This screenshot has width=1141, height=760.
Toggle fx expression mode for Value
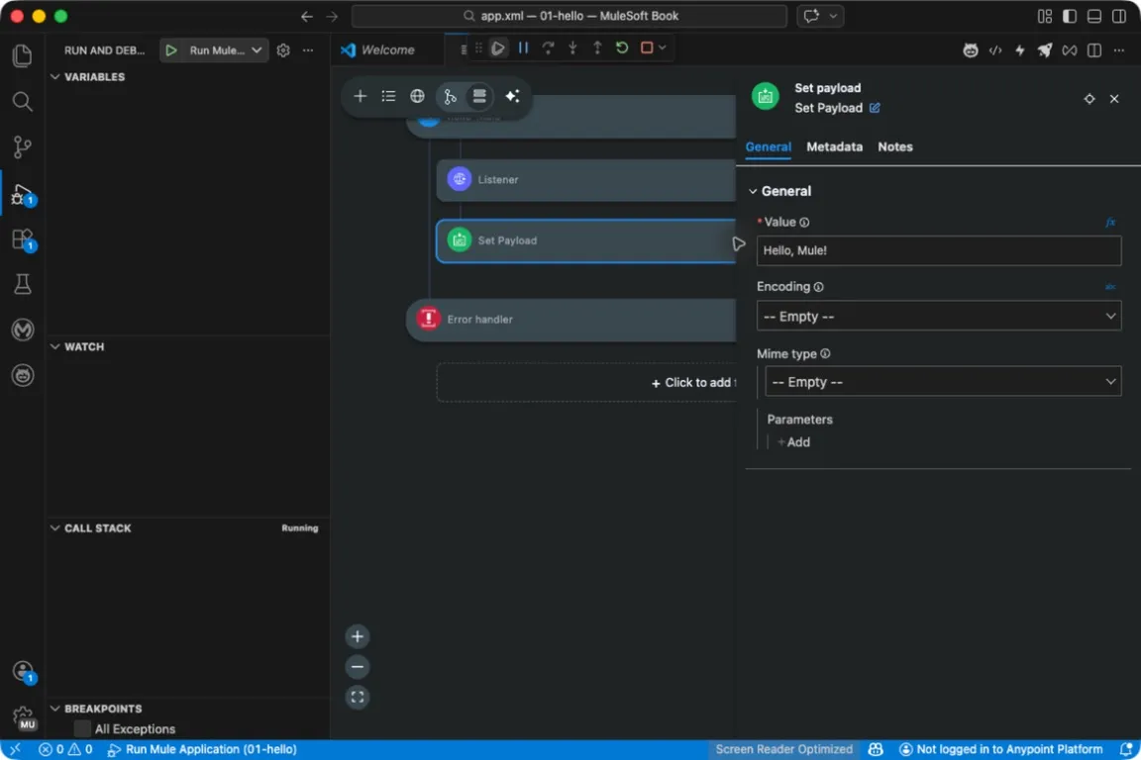[1110, 223]
